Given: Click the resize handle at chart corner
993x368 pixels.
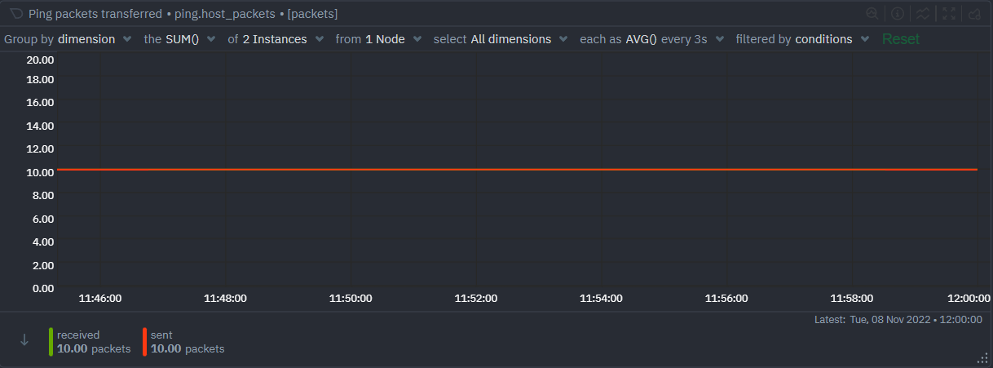Looking at the screenshot, I should [982, 358].
